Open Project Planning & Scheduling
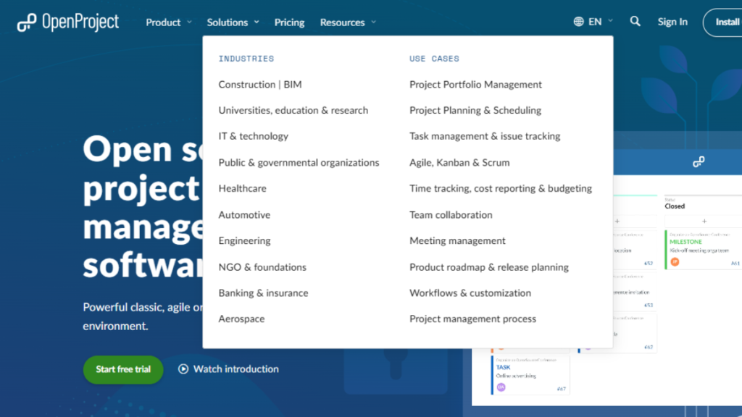 coord(475,110)
